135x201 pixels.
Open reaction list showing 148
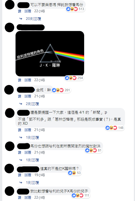pos(114,128)
